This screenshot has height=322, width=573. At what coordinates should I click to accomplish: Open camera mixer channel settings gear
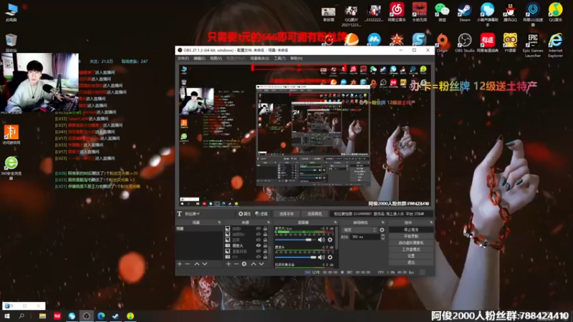pyautogui.click(x=330, y=258)
